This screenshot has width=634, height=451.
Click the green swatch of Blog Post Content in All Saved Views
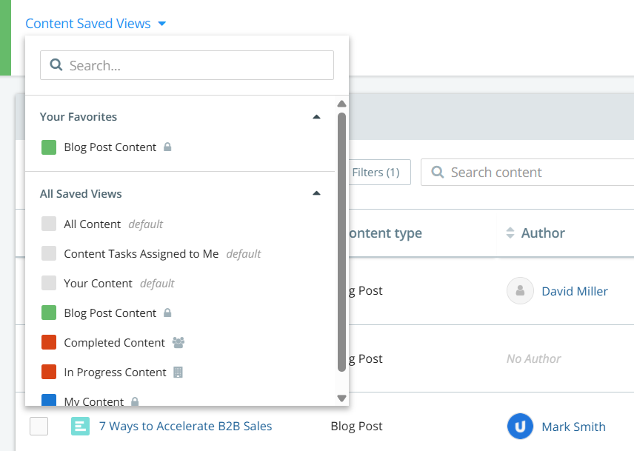(x=49, y=313)
